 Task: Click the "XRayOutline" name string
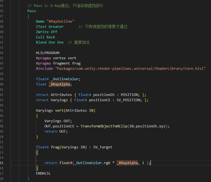60,21
